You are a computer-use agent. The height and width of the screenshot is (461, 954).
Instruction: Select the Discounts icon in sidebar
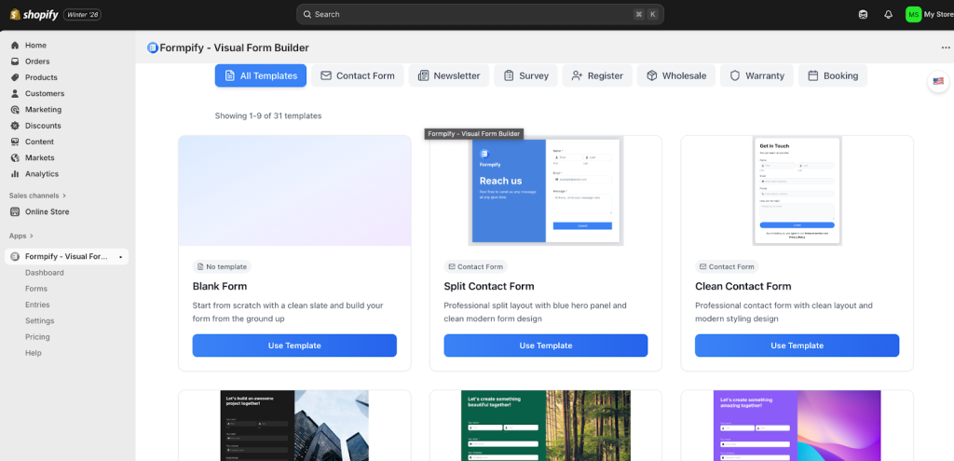pos(15,126)
